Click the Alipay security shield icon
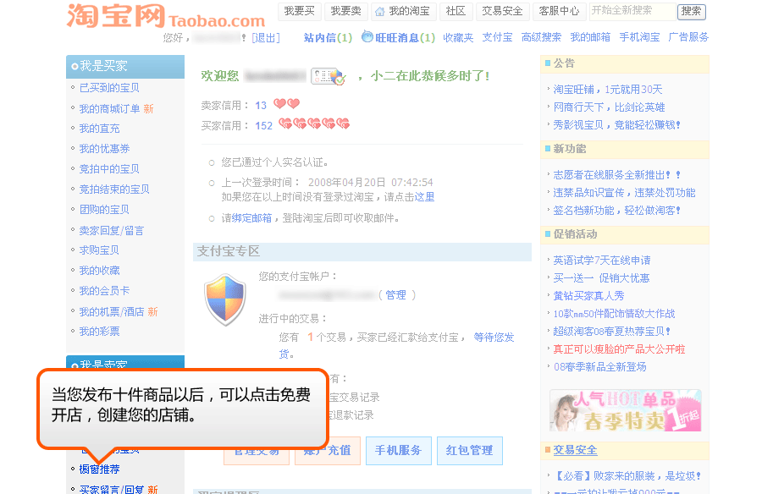The width and height of the screenshot is (762, 494). 225,299
